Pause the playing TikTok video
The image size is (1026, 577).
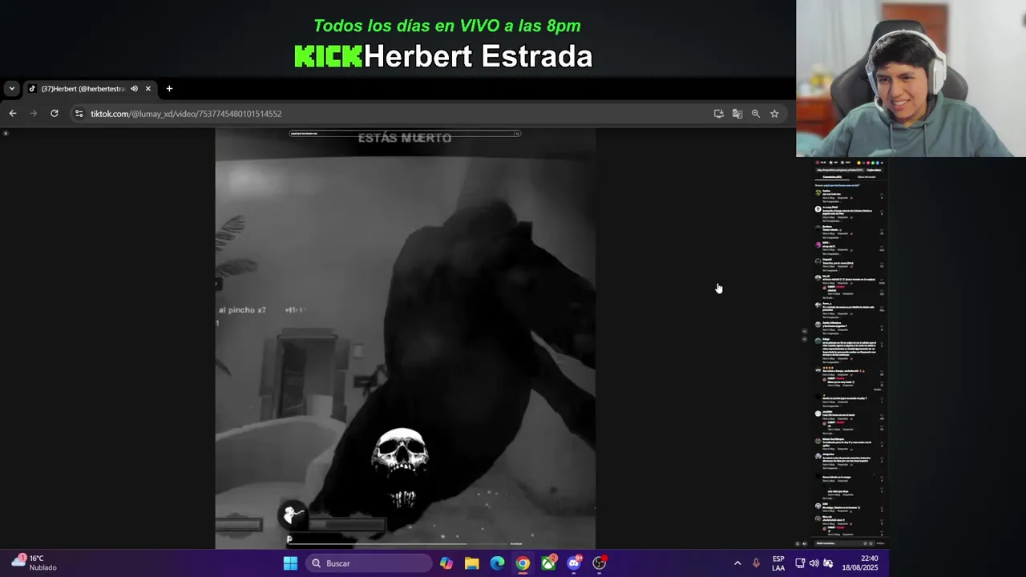[405, 337]
